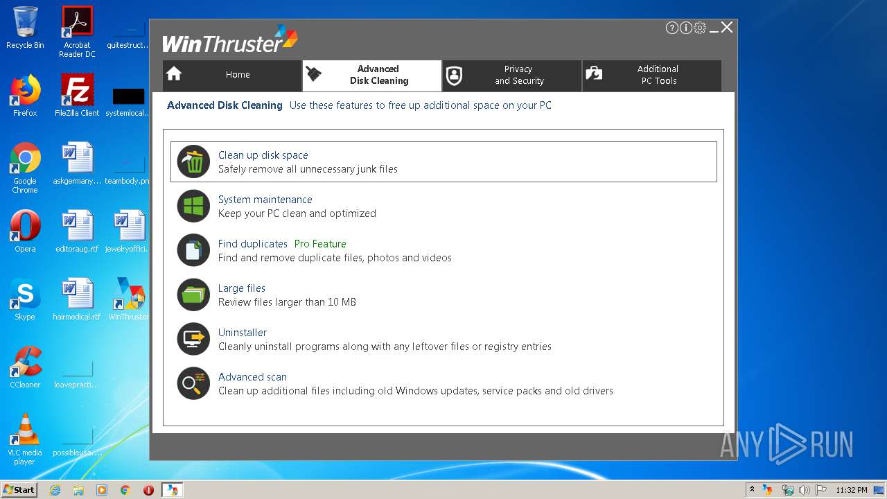Select the Skype desktop icon
Screen dimensions: 887x499
tap(25, 299)
